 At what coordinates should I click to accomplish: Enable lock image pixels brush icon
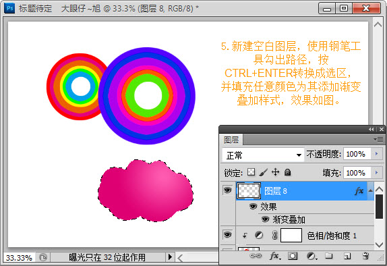click(x=264, y=172)
